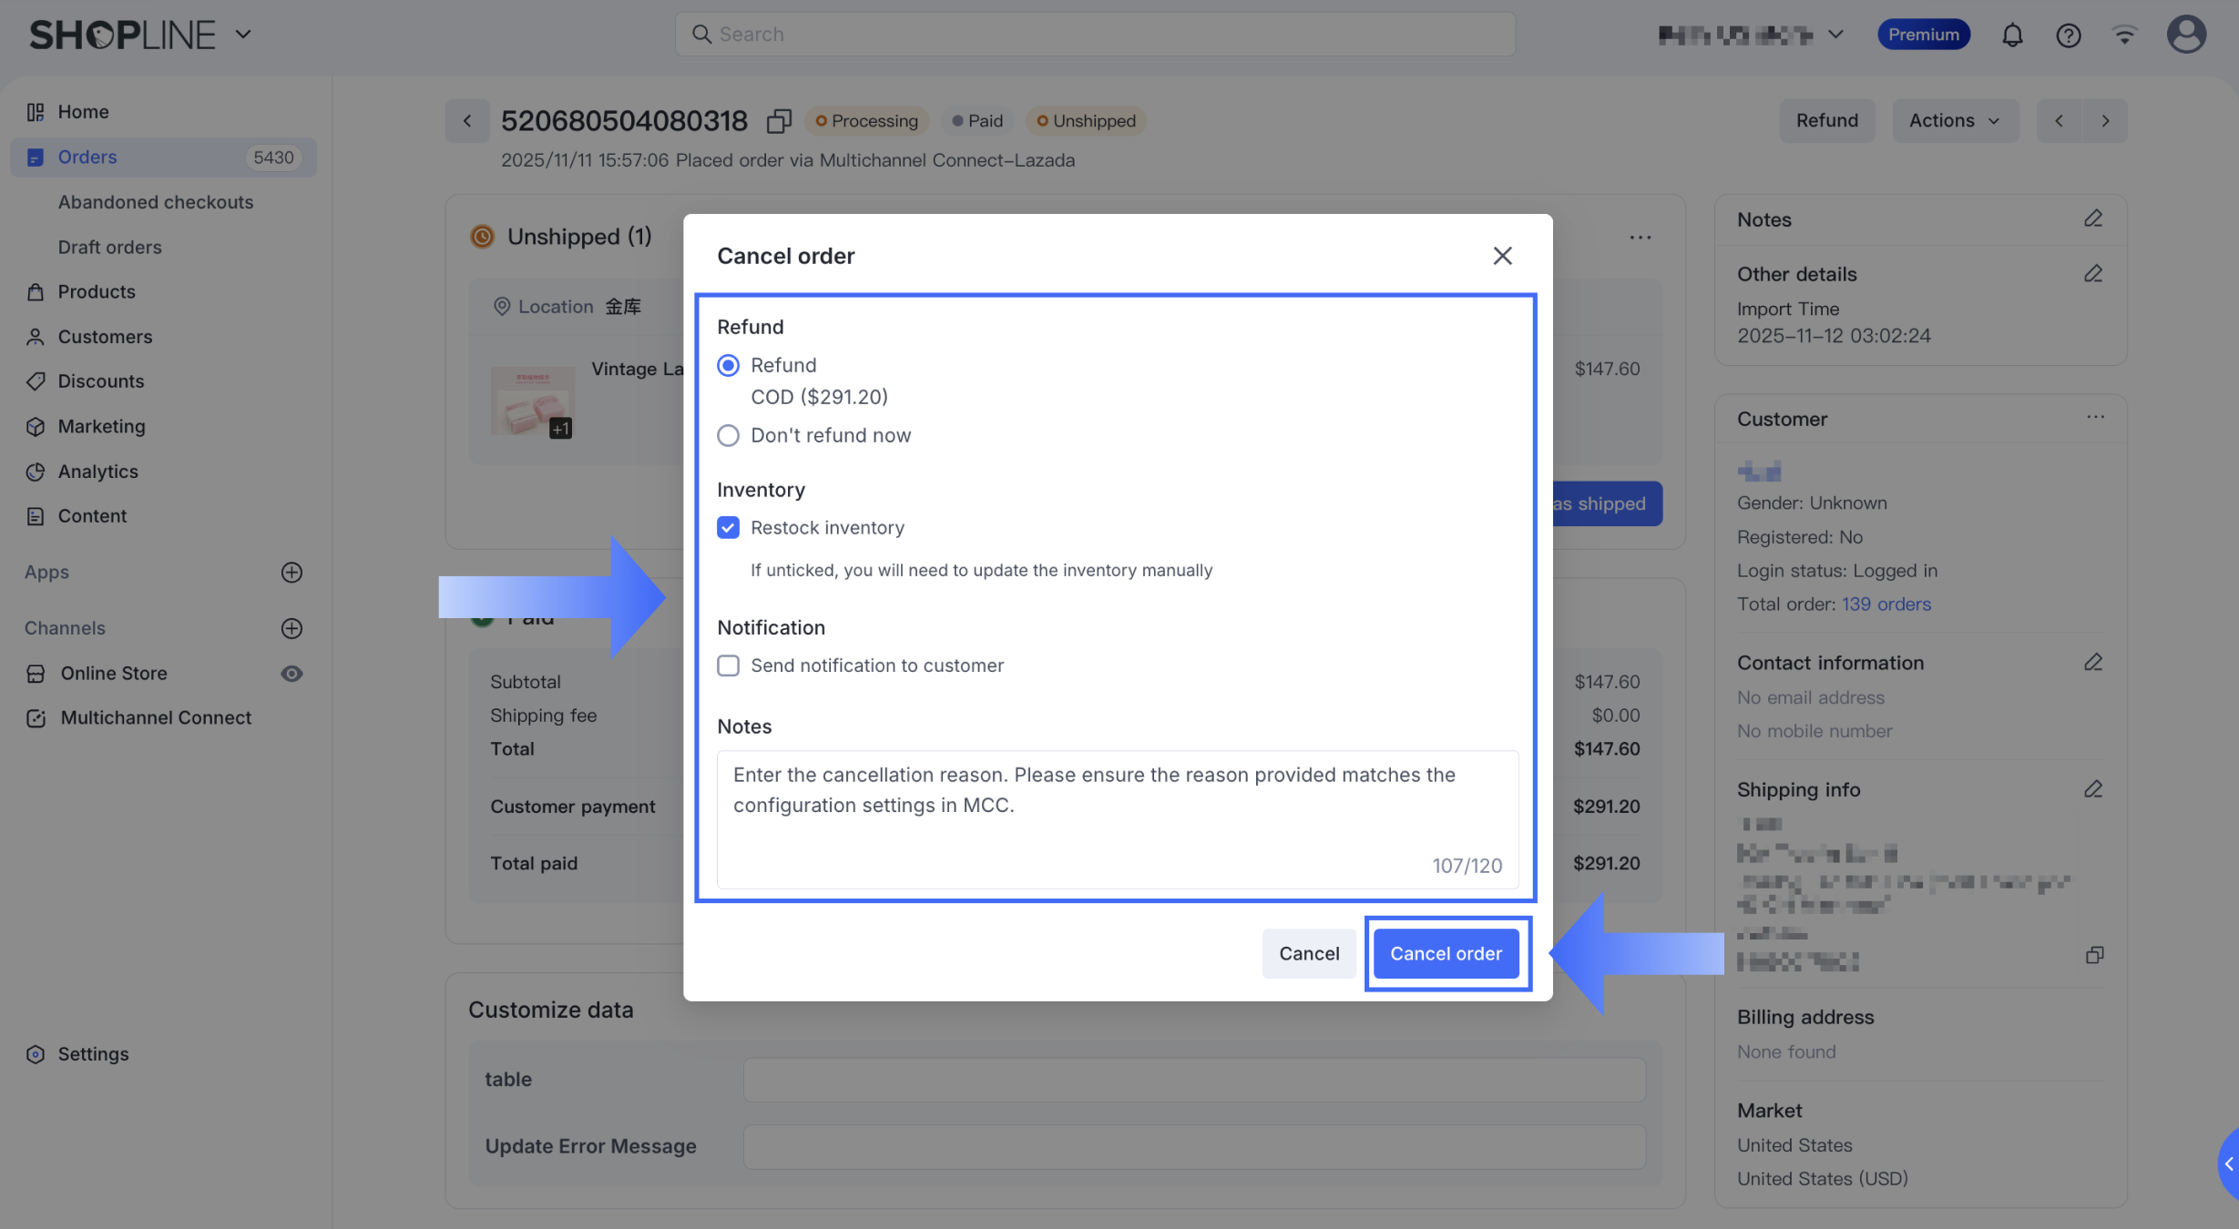Expand the store name dropdown in header
The width and height of the screenshot is (2239, 1229).
pyautogui.click(x=1835, y=35)
